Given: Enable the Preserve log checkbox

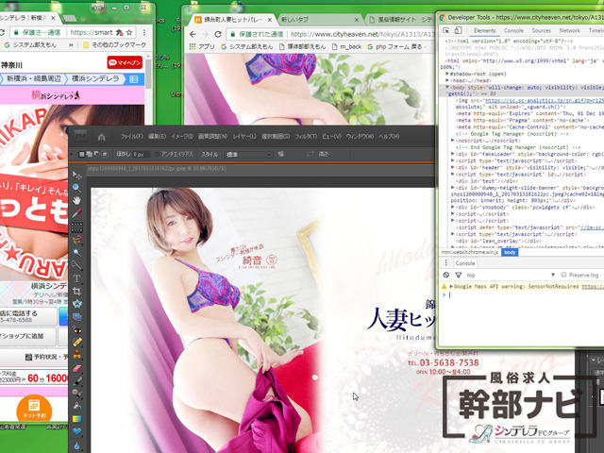Looking at the screenshot, I should point(563,275).
